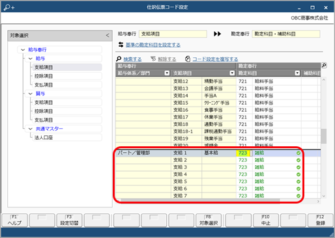Viewport: 335px width, 238px height.
Task: Click green check icon in 支給 1 row
Action: (x=299, y=153)
